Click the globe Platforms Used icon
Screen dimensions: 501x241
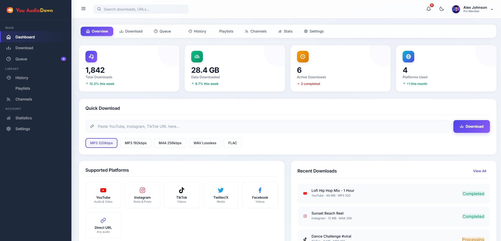click(408, 57)
